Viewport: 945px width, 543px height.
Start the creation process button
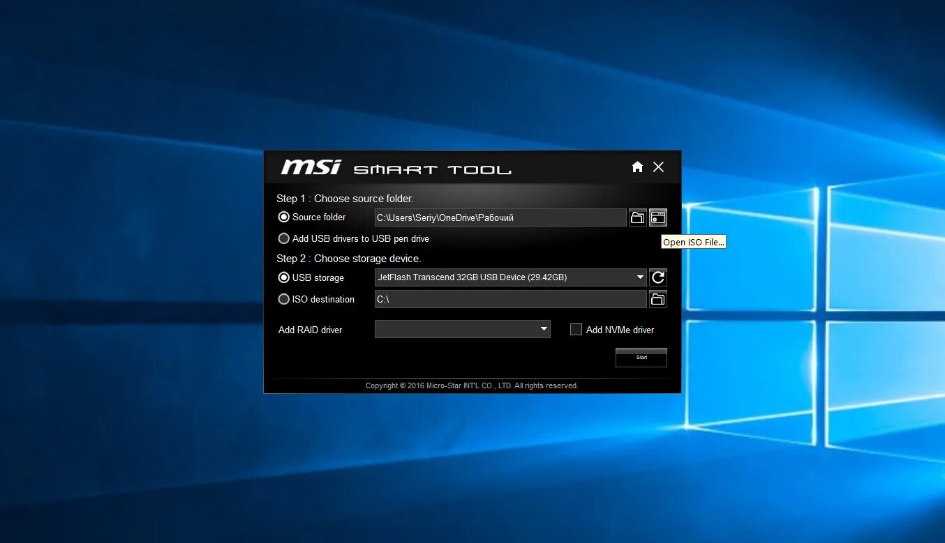[641, 358]
